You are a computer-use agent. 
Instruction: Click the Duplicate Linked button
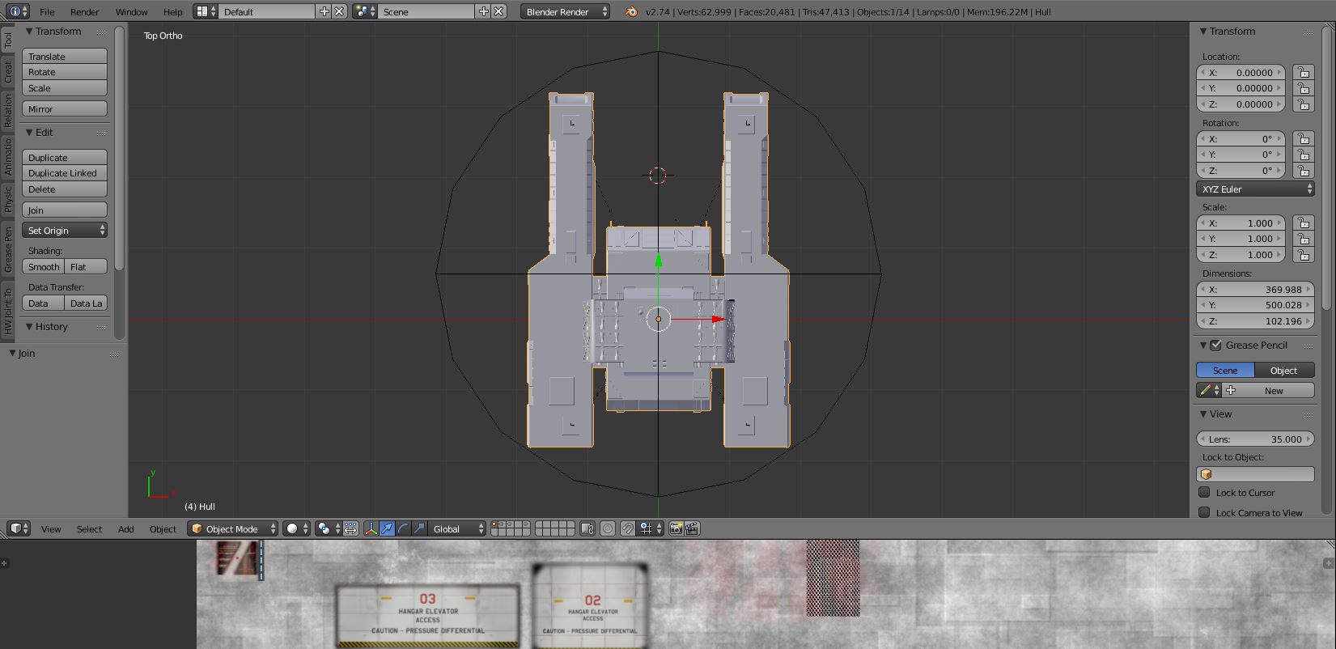pyautogui.click(x=64, y=173)
